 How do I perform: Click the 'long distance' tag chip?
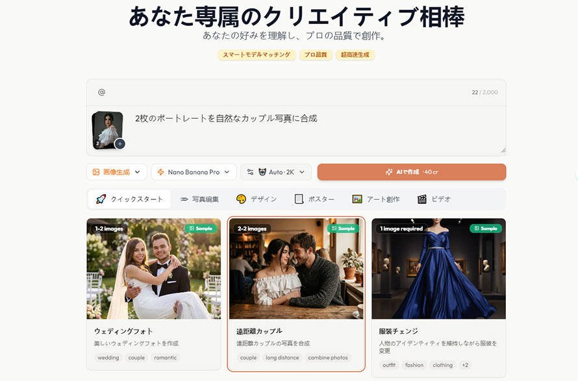tap(283, 358)
